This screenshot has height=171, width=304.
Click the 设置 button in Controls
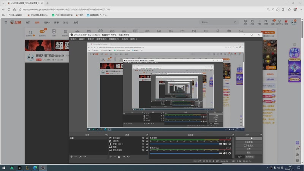(x=249, y=149)
